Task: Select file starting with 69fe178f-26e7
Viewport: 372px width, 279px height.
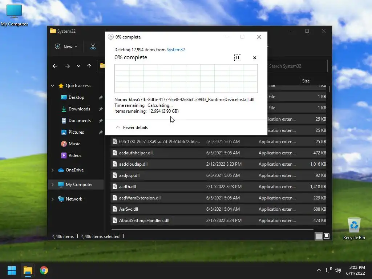Action: [x=218, y=142]
